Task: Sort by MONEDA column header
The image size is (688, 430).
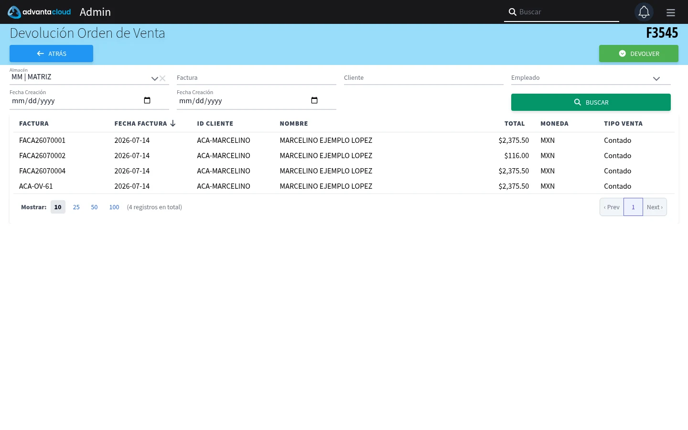Action: 554,123
